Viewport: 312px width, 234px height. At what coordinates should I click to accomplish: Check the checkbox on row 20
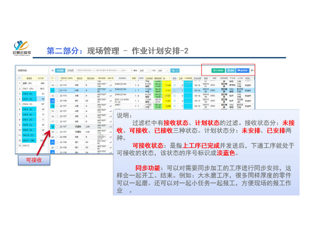[57, 137]
